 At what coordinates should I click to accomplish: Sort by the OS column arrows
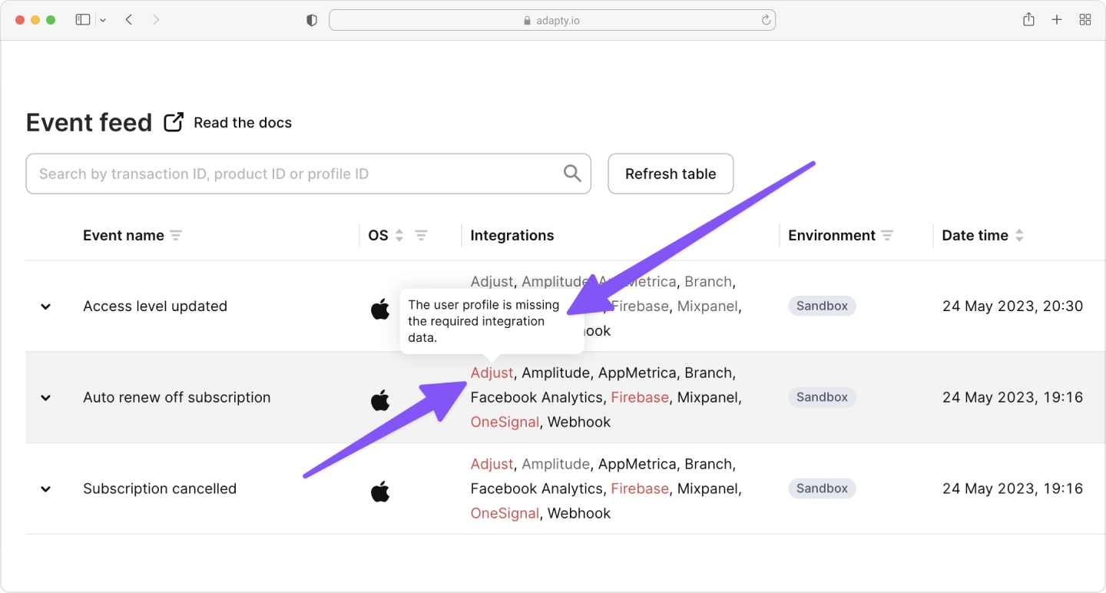click(x=399, y=236)
